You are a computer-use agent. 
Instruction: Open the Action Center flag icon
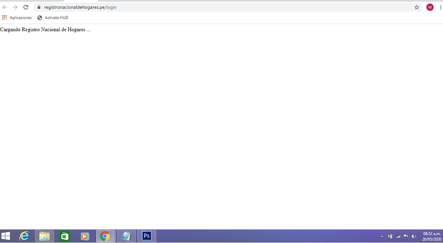click(406, 236)
